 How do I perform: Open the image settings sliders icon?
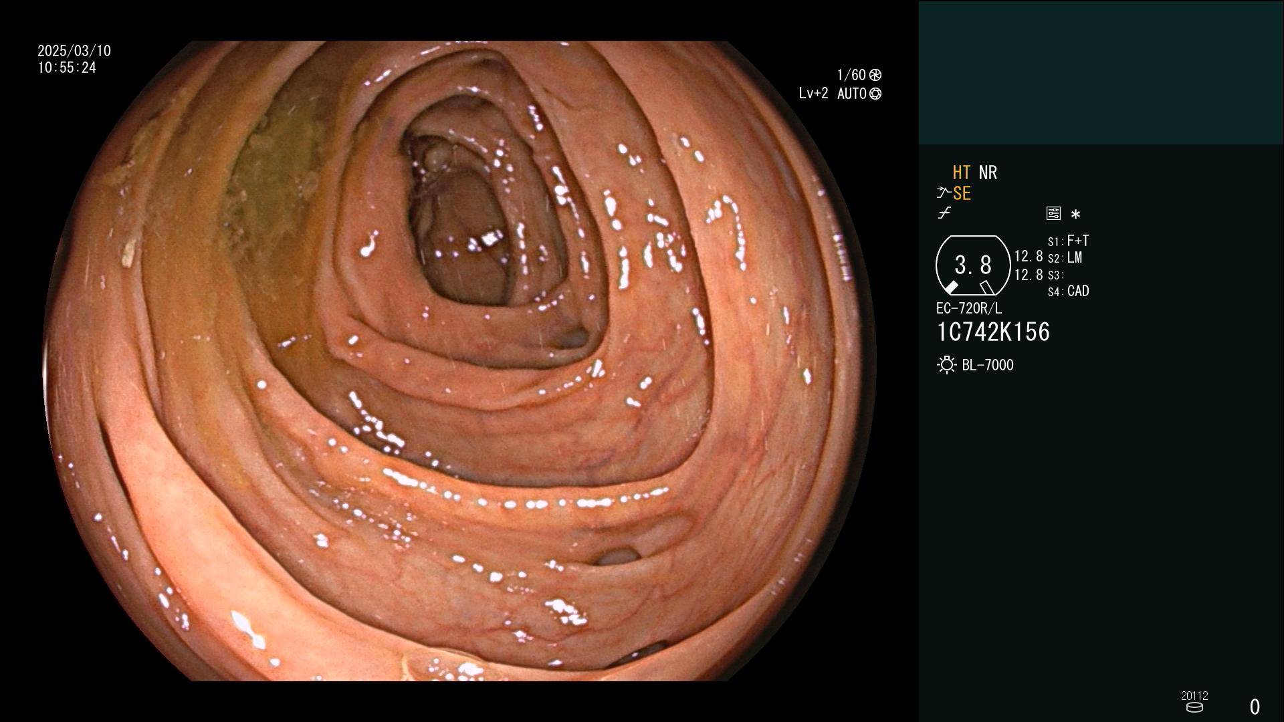pos(1053,213)
